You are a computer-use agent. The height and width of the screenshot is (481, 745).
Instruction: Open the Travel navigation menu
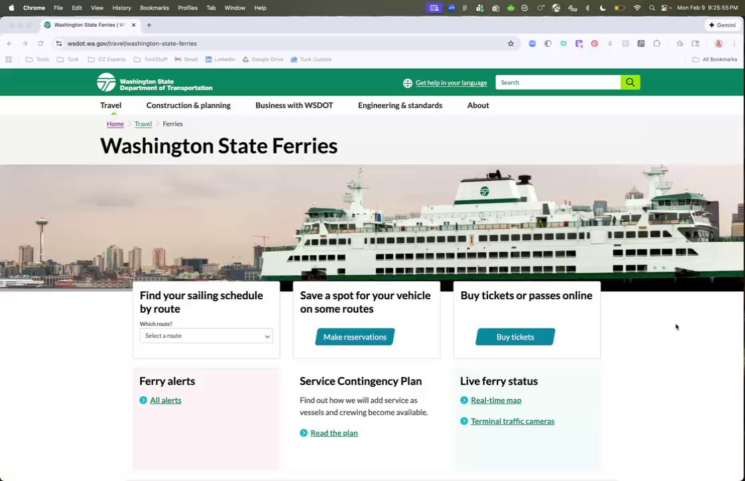[x=111, y=106]
